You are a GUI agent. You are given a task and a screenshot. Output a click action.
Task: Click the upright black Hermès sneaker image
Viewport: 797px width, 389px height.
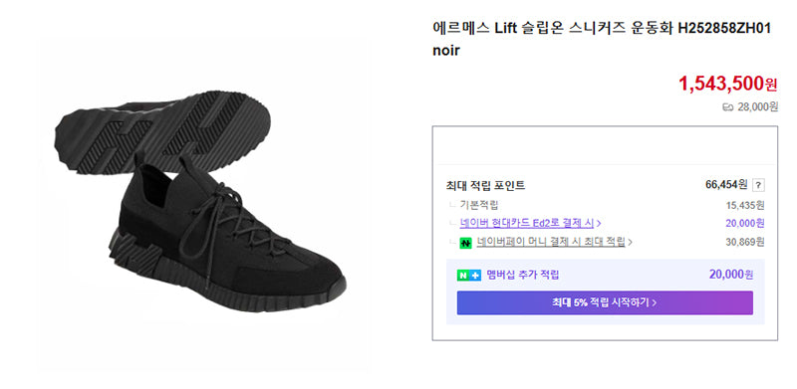tap(229, 239)
